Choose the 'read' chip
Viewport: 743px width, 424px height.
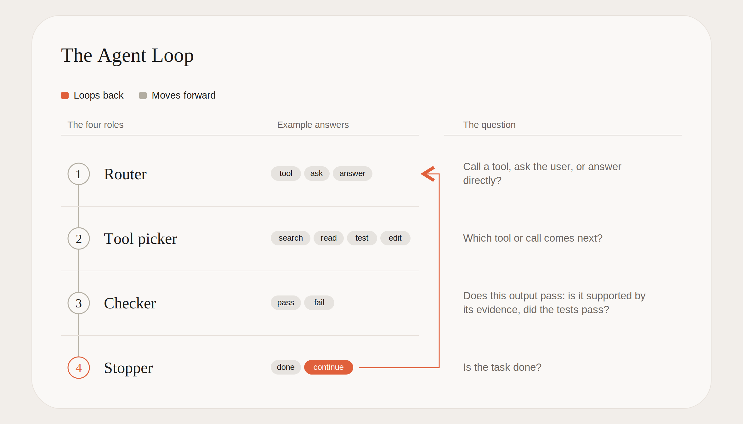pos(329,238)
